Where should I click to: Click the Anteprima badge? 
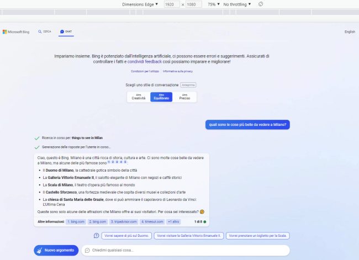188,85
